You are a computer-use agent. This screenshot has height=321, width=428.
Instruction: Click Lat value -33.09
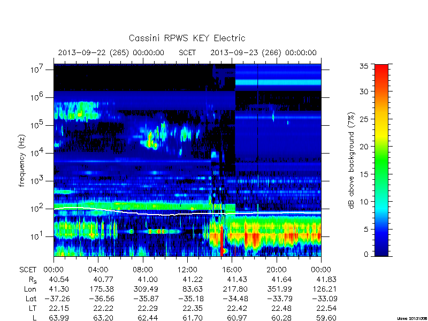click(x=325, y=299)
